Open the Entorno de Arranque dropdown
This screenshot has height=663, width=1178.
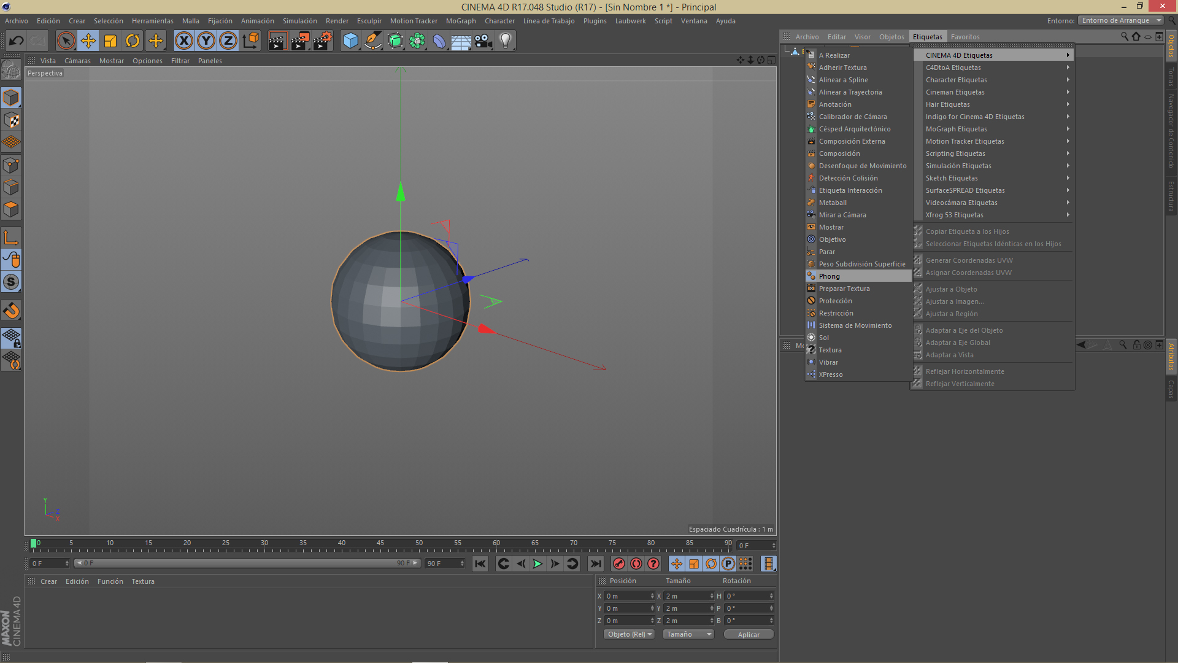click(1121, 20)
